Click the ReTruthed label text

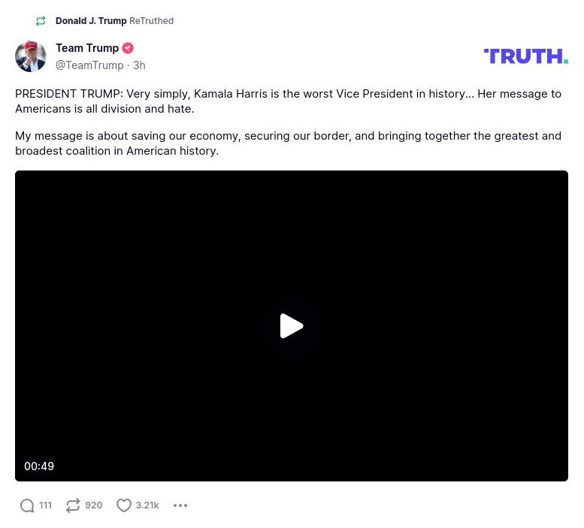151,21
